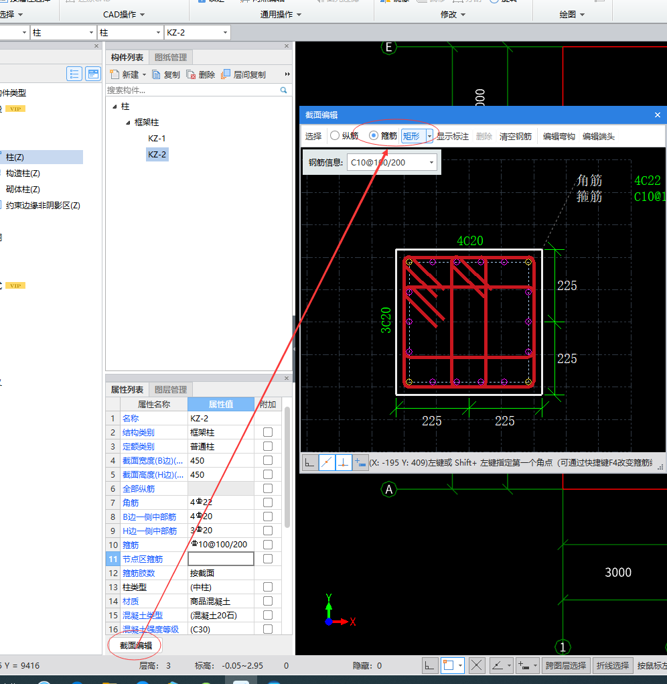Toggle orthogonal icon on main status bar
667x684 pixels.
(x=429, y=666)
